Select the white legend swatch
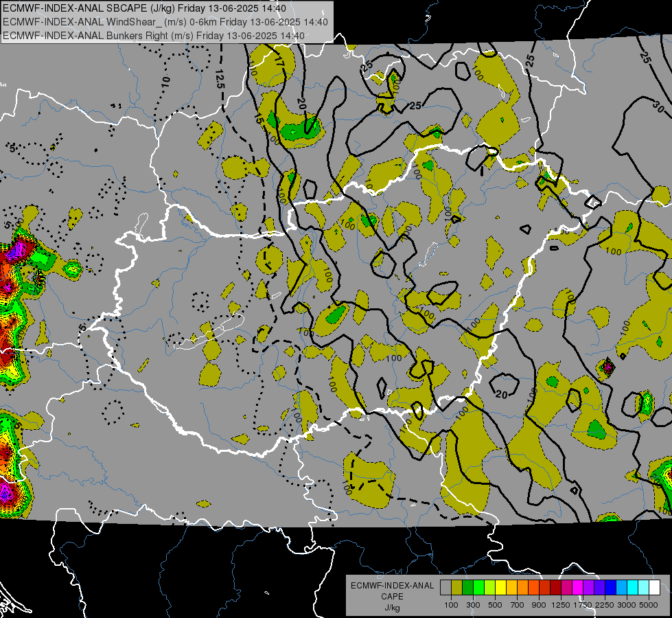The image size is (672, 618). coord(654,587)
